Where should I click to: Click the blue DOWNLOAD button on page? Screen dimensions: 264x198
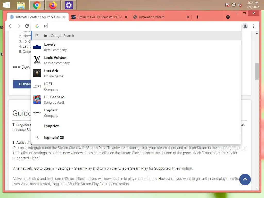pyautogui.click(x=22, y=84)
